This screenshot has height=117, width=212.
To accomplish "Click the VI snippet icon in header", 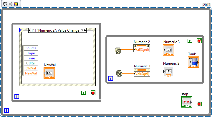I will [x=16, y=4].
